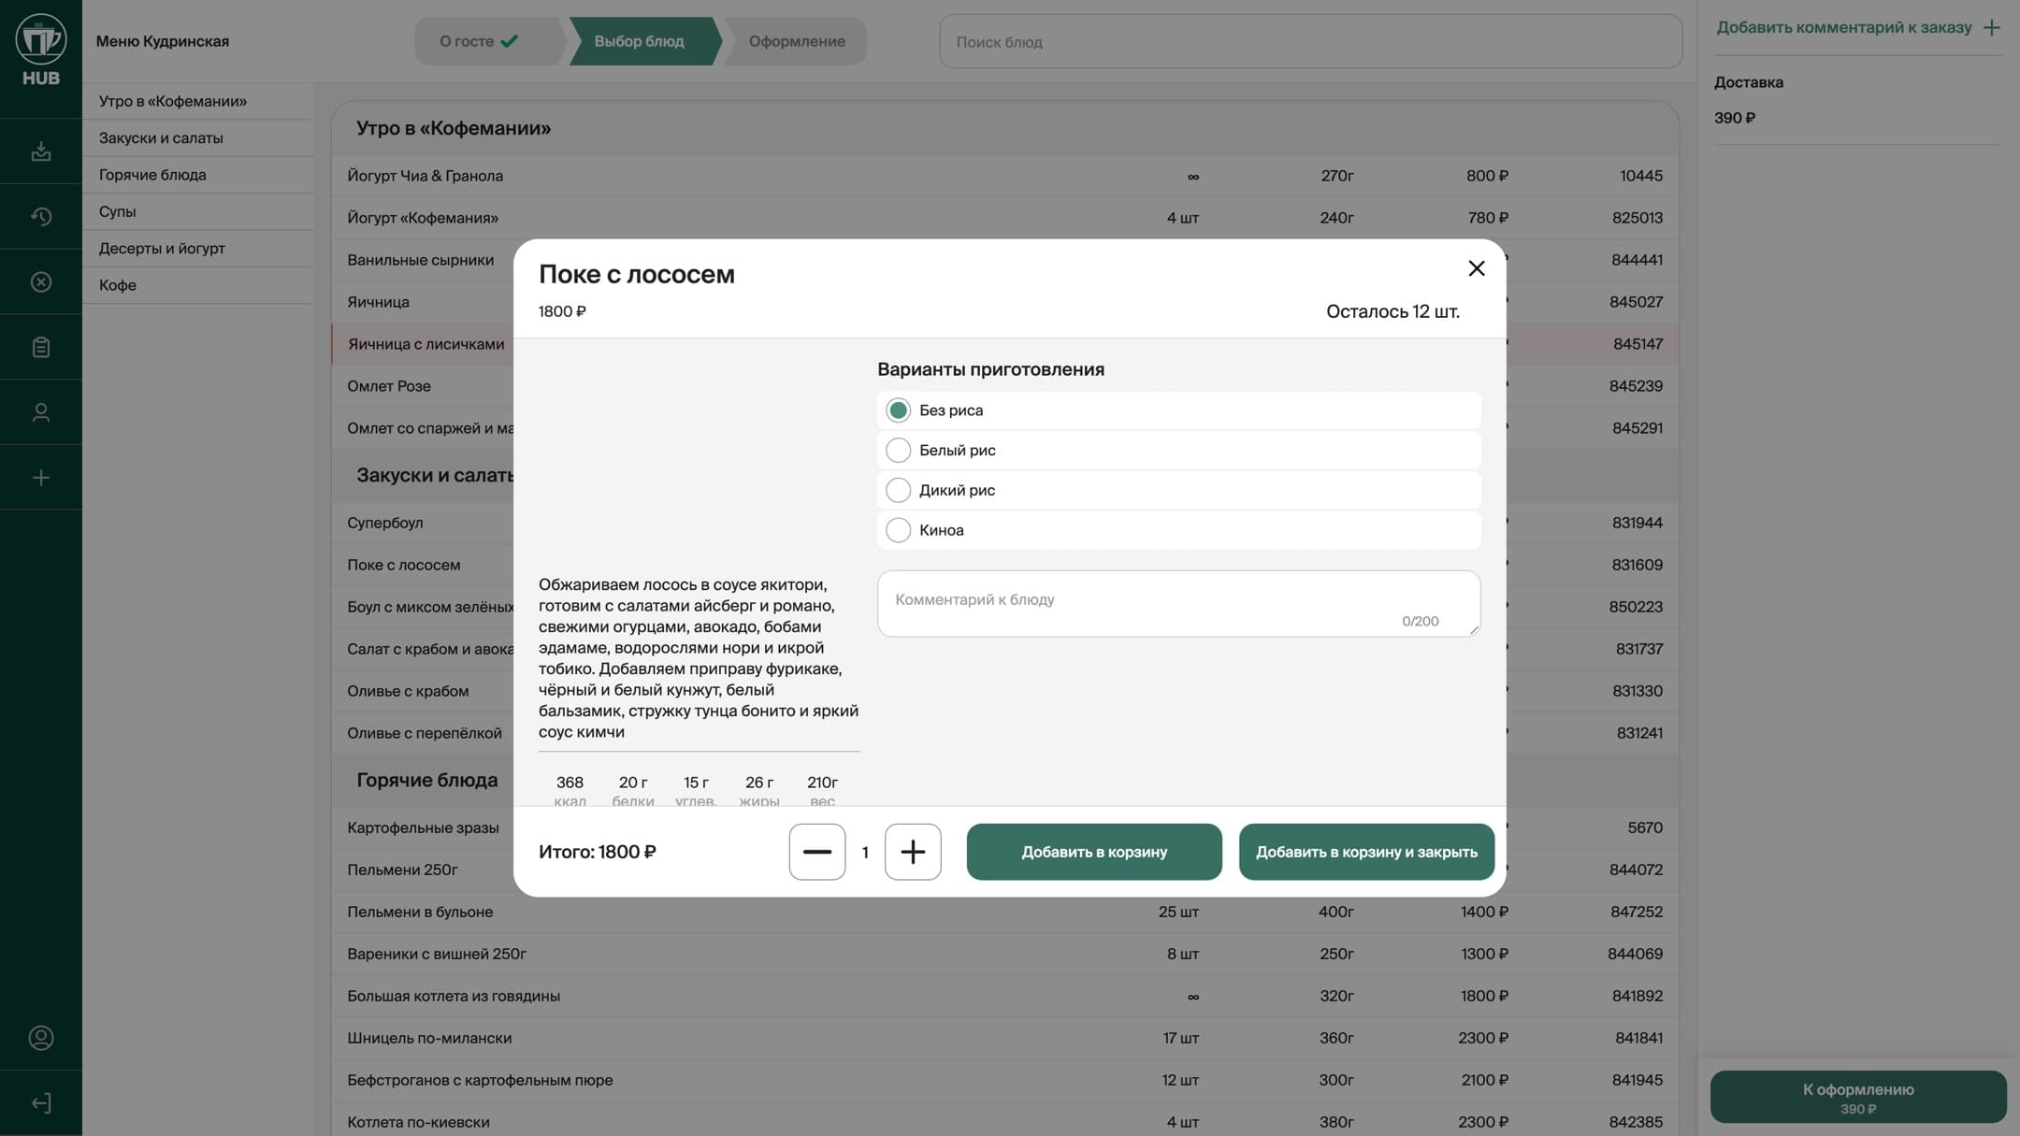This screenshot has height=1136, width=2020.
Task: Click the logout icon at sidebar bottom
Action: point(41,1103)
